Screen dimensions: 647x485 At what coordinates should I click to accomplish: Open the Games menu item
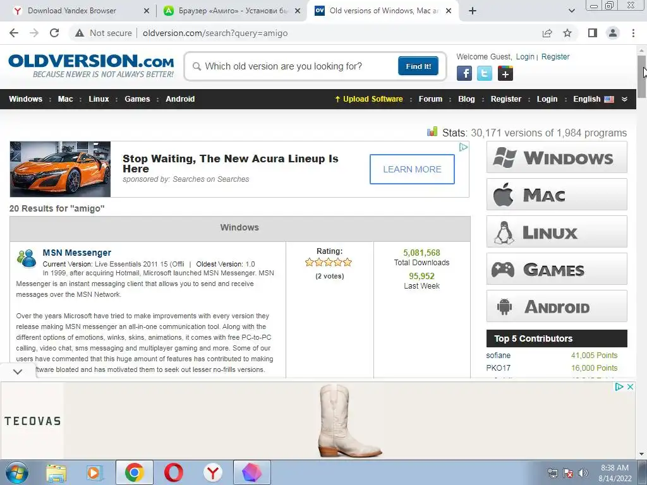coord(137,99)
